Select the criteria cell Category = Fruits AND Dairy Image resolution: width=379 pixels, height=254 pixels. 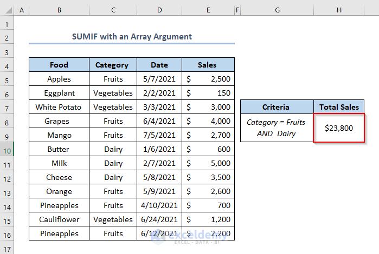pyautogui.click(x=277, y=128)
